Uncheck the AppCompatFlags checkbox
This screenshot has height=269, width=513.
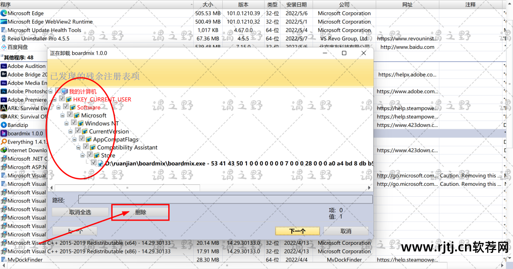click(x=82, y=139)
